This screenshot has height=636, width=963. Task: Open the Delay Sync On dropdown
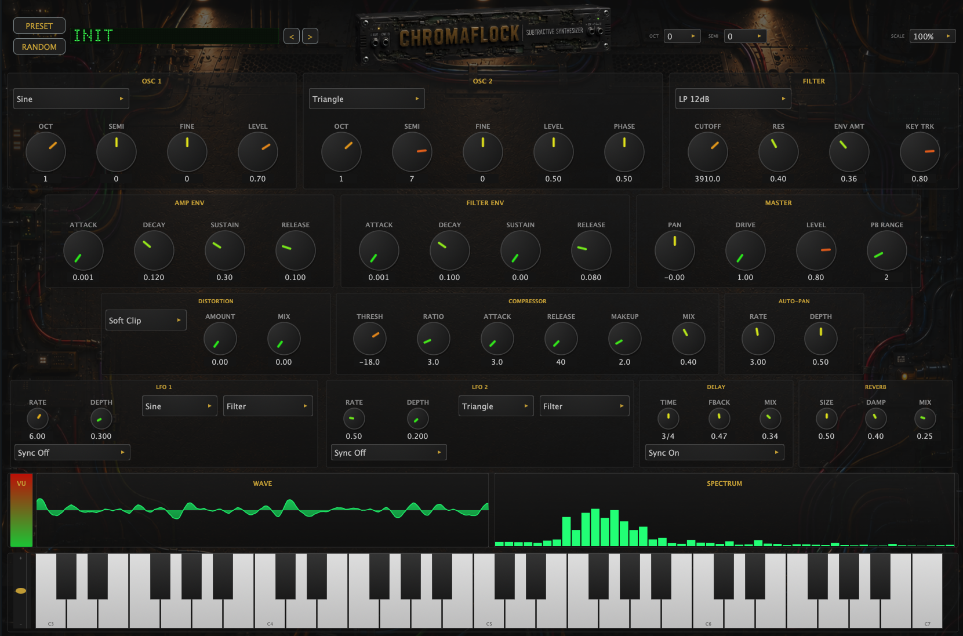click(715, 452)
